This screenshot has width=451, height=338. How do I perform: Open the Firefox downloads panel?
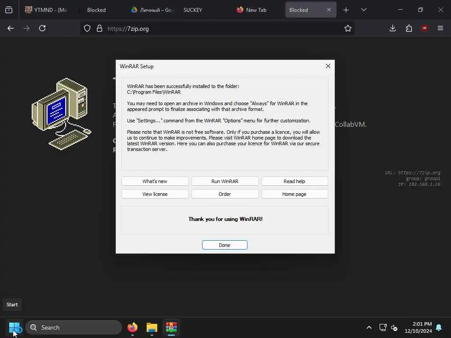tap(392, 28)
